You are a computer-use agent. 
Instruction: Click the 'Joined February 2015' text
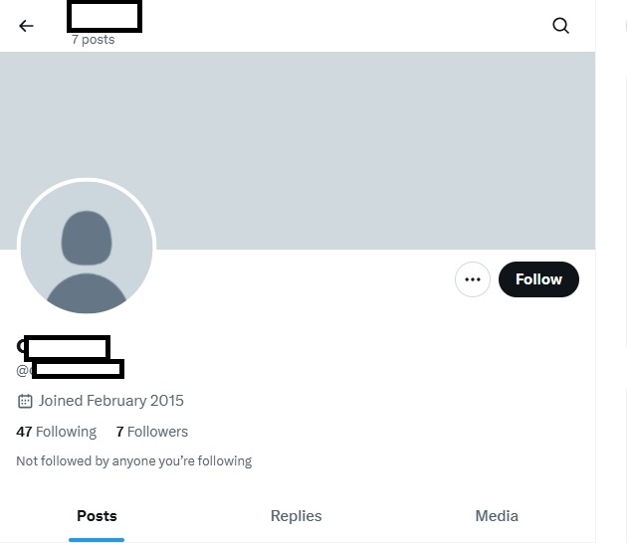tap(110, 401)
